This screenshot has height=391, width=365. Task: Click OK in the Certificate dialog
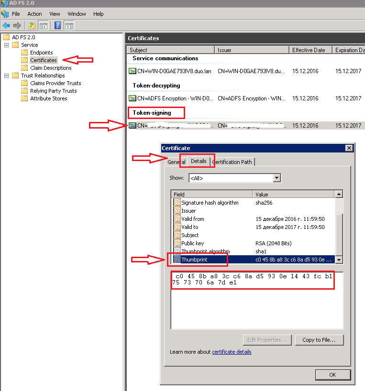click(x=332, y=375)
